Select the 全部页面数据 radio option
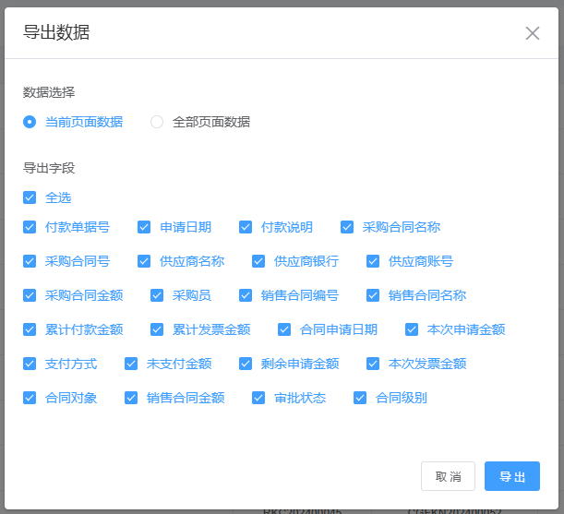 [x=157, y=122]
